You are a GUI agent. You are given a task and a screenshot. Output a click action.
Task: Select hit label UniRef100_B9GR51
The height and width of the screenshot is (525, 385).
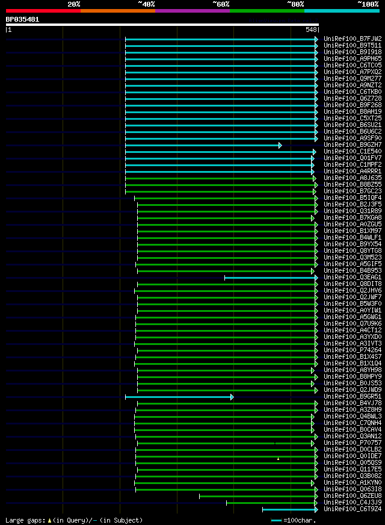pos(353,397)
